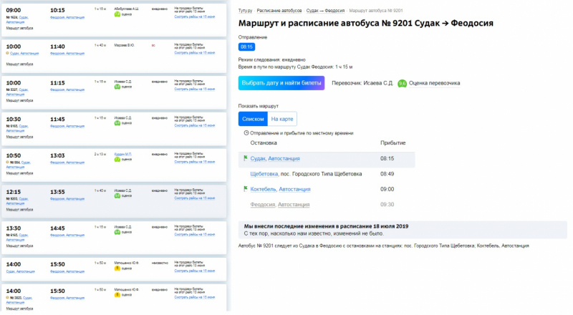
Task: Open the 12:15 to 13:55 trip row
Action: pos(115,198)
